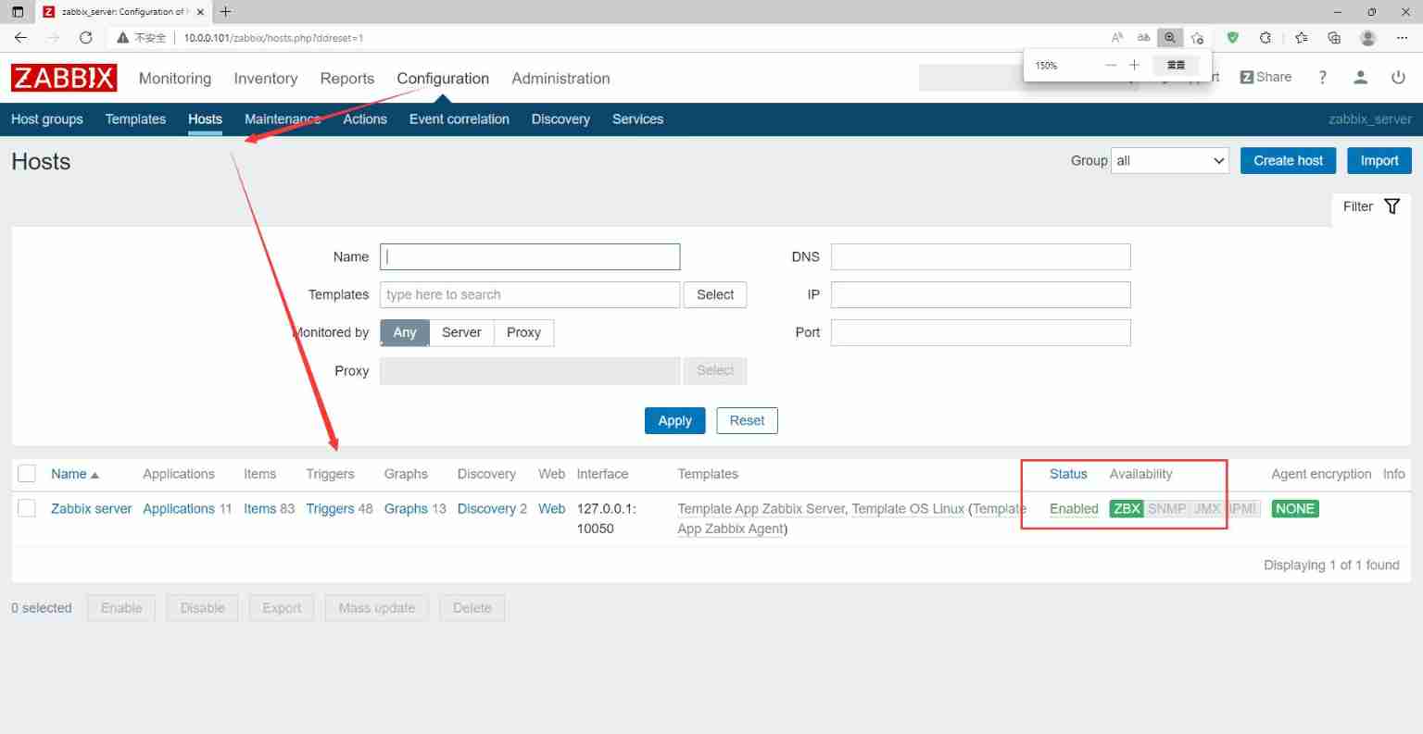Open the Administration menu
The image size is (1423, 734).
click(560, 79)
